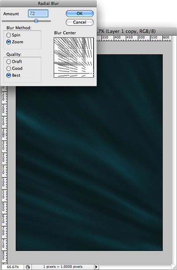The height and width of the screenshot is (270, 177).
Task: Click the pixels scale info in status bar
Action: click(x=63, y=267)
